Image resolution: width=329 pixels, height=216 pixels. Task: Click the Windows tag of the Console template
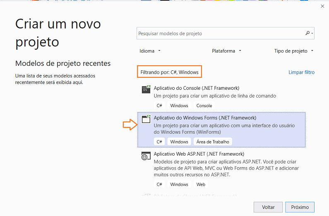(x=179, y=106)
